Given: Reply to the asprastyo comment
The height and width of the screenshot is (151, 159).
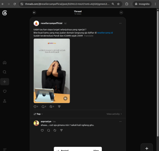Looking at the screenshot, I should click(x=49, y=130).
